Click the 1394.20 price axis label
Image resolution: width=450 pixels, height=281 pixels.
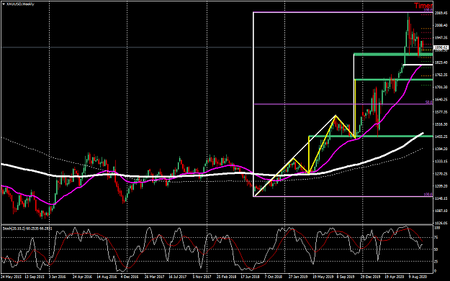coord(441,149)
